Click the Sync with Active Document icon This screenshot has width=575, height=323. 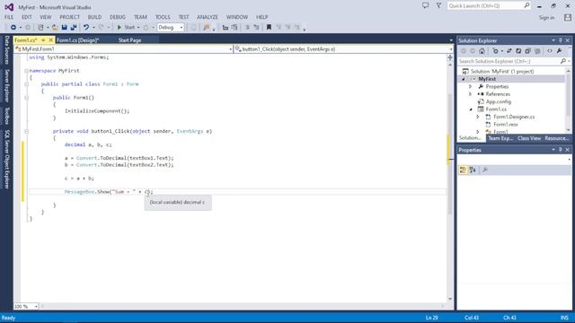[x=509, y=51]
